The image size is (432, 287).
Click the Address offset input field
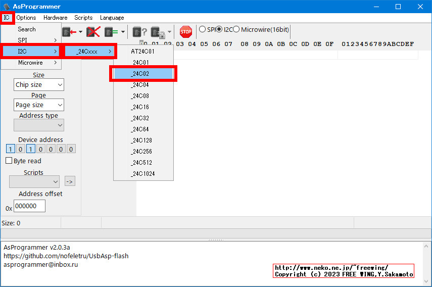29,206
